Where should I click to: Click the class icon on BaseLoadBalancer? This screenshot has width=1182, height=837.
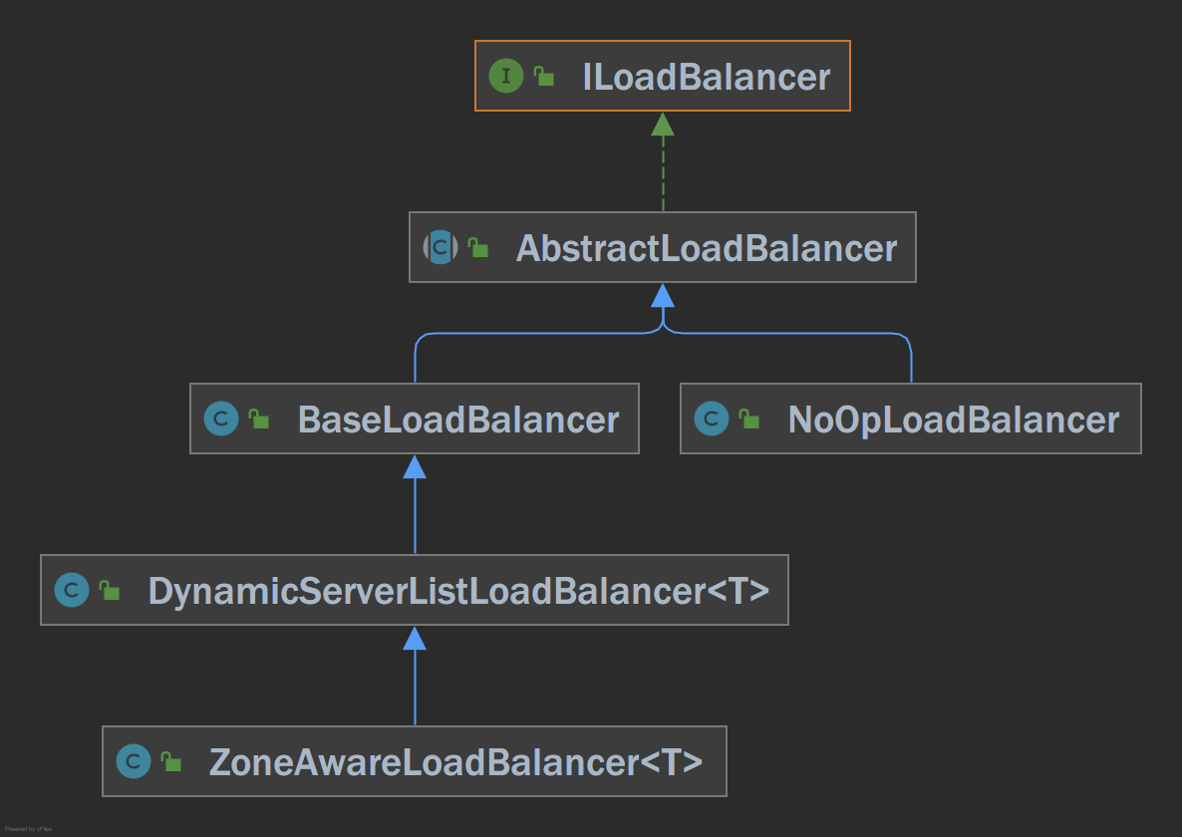coord(221,418)
